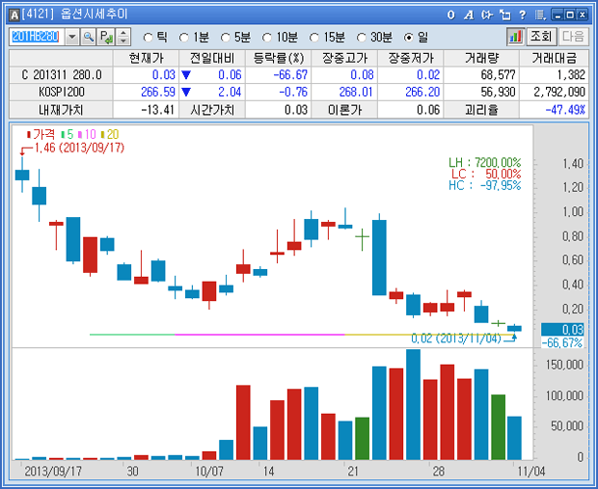Toggle the bar chart icon beside 조회
This screenshot has width=598, height=489.
pyautogui.click(x=515, y=36)
